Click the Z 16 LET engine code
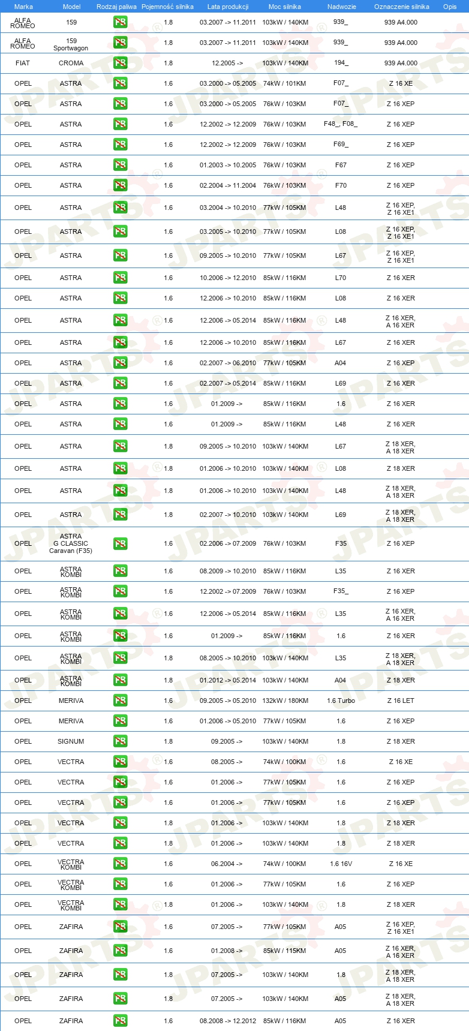 [401, 701]
